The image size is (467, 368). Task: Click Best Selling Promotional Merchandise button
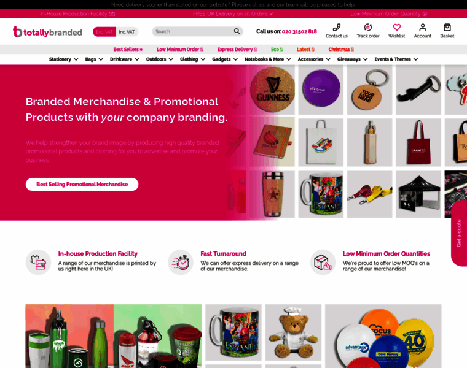pyautogui.click(x=82, y=184)
